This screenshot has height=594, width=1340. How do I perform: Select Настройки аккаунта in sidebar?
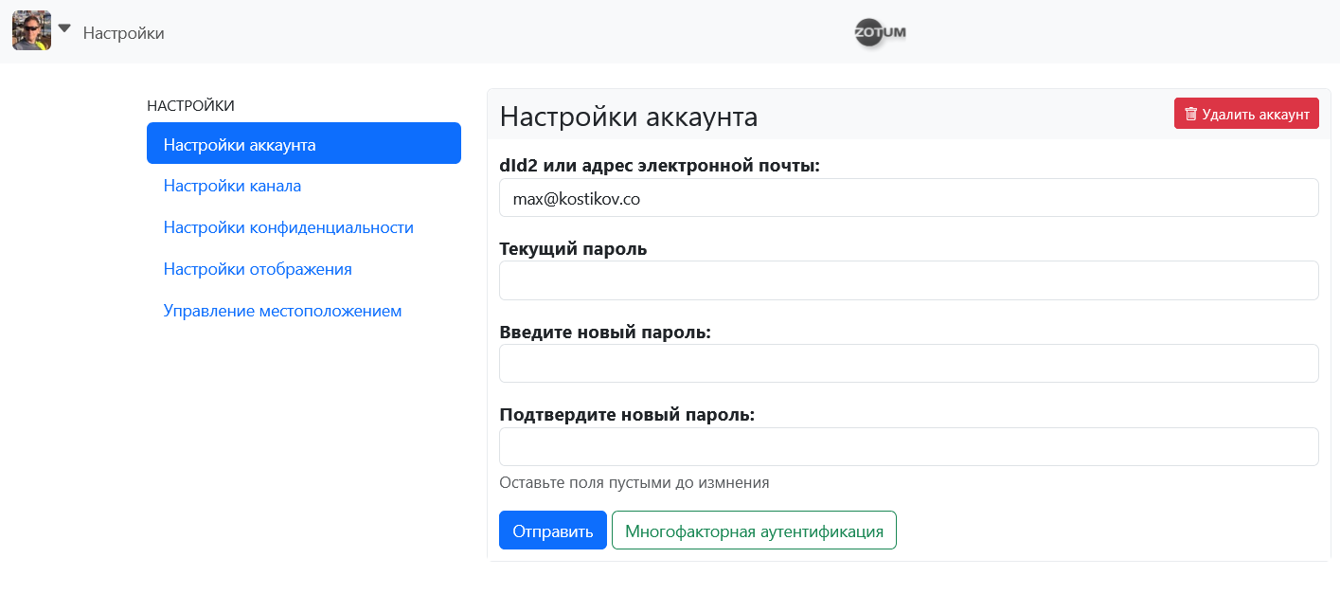tap(303, 145)
